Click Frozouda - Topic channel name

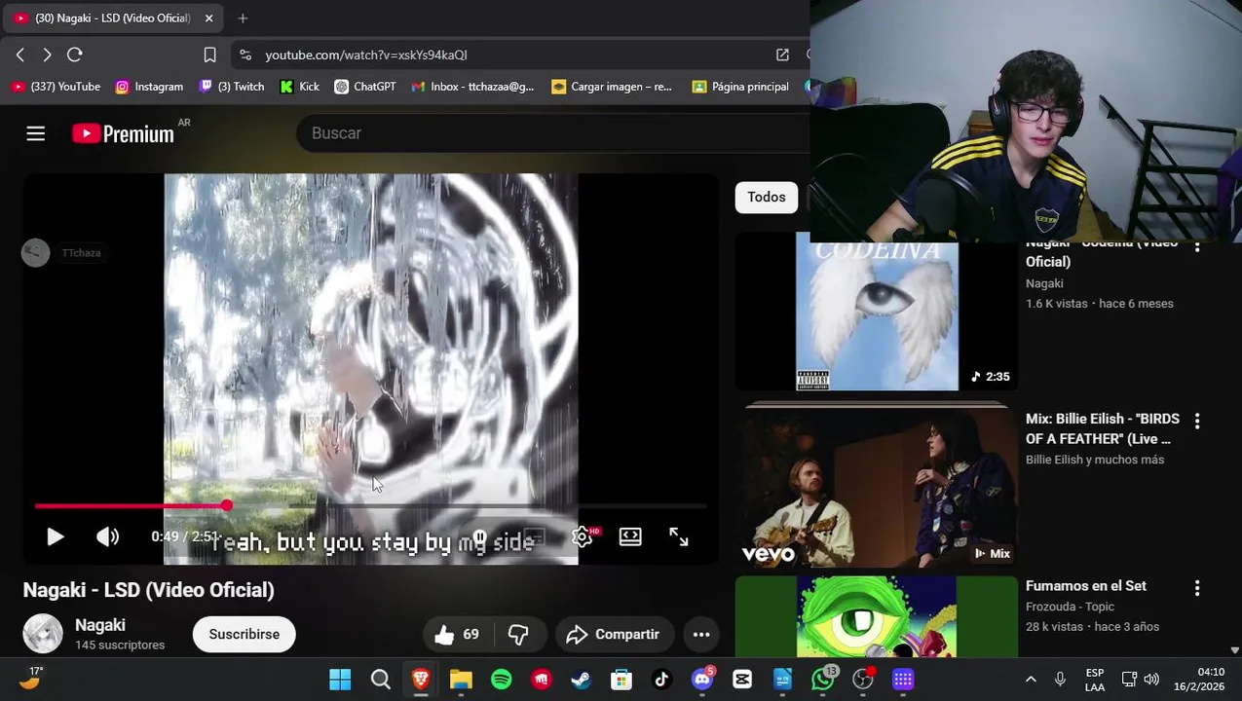pyautogui.click(x=1070, y=607)
